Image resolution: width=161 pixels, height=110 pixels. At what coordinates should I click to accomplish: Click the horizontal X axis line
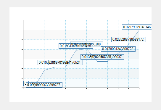coord(81,88)
